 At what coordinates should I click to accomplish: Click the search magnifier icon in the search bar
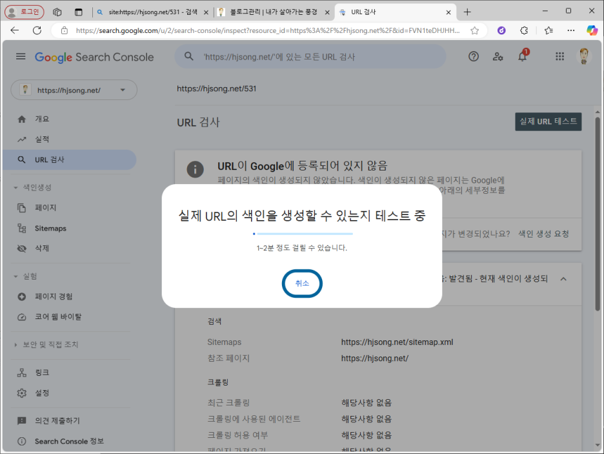coord(188,56)
